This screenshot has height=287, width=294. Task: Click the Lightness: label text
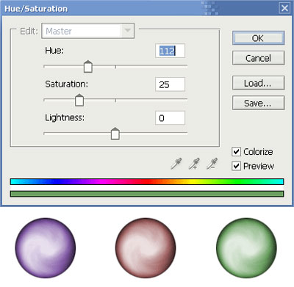[65, 117]
